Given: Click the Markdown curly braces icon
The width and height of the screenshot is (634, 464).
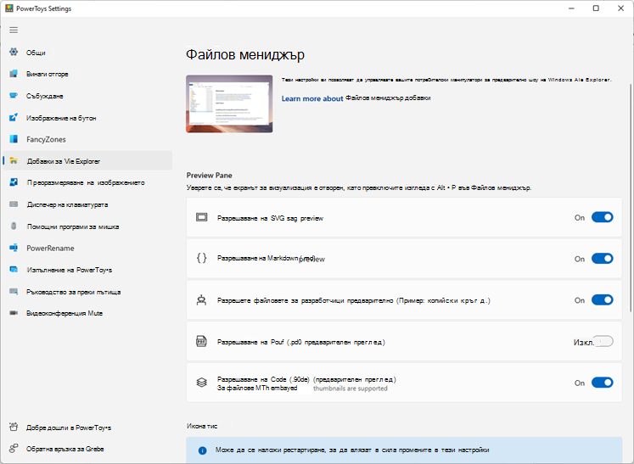Looking at the screenshot, I should point(202,258).
